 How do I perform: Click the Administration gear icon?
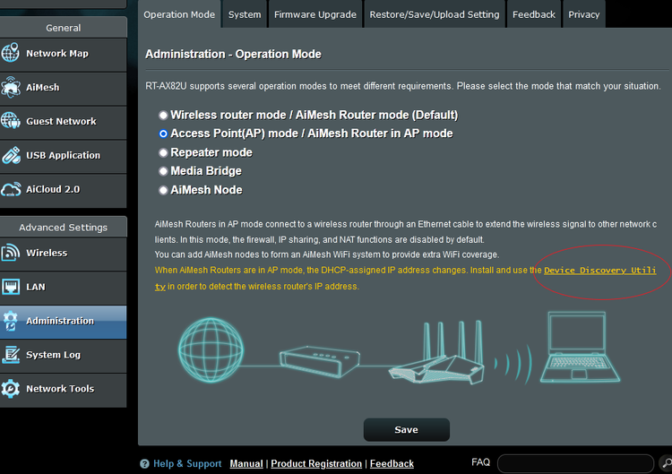click(x=10, y=321)
